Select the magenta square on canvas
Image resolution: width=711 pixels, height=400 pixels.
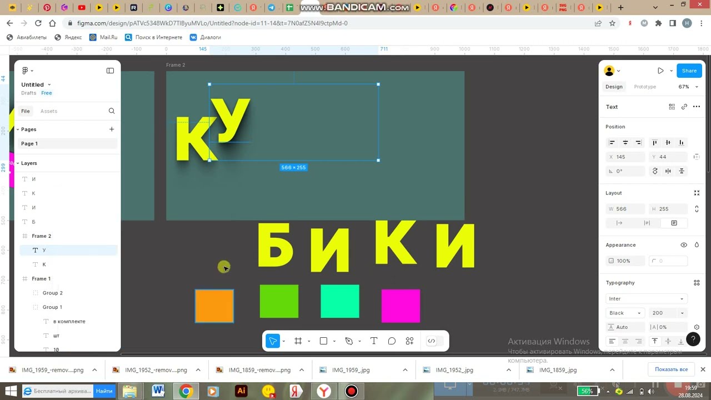point(400,306)
